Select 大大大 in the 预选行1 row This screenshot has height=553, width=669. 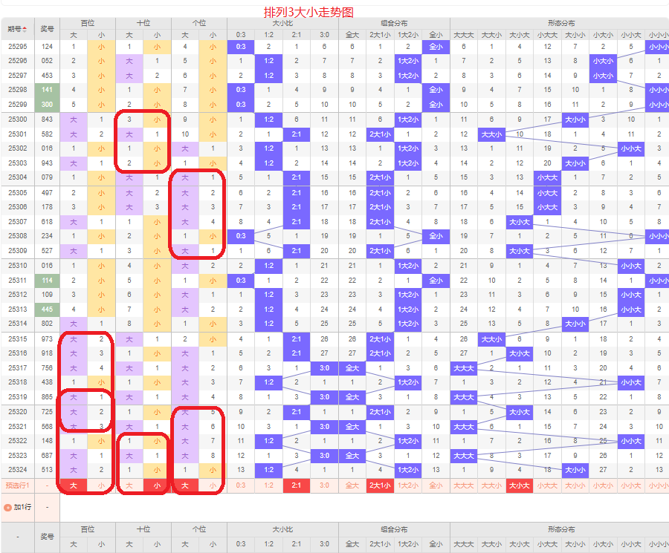(x=464, y=485)
